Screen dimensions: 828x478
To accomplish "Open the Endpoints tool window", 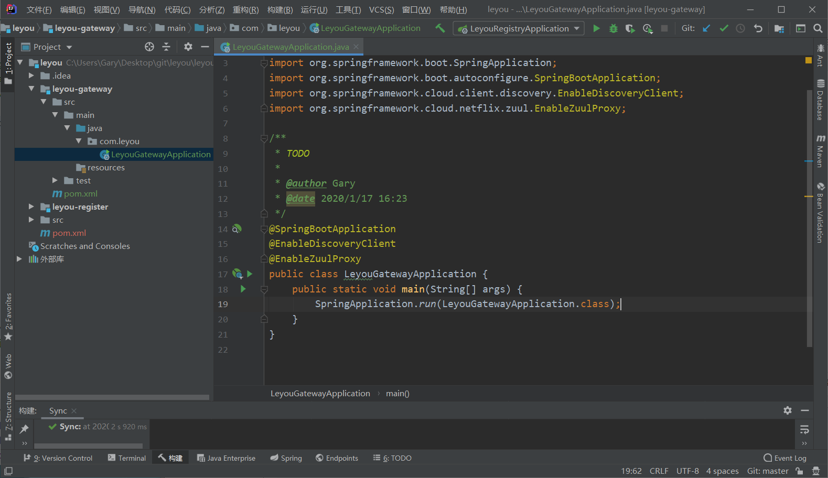I will [x=337, y=458].
